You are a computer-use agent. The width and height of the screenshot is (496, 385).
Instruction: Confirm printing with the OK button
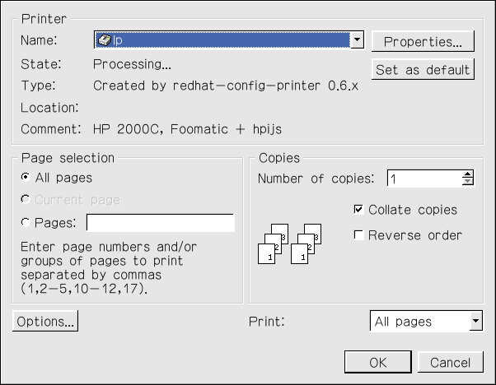[x=377, y=362]
